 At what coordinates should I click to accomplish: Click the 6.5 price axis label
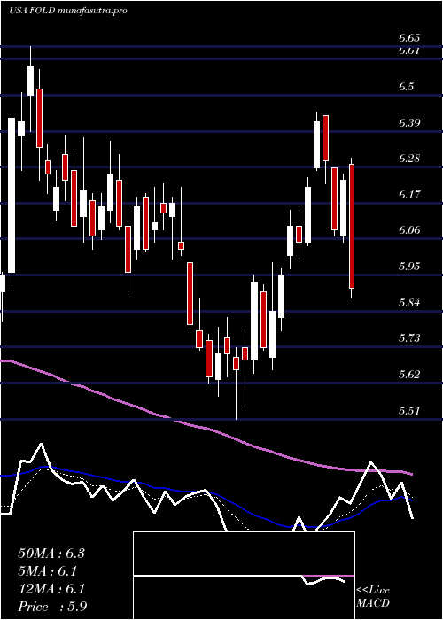tap(406, 87)
